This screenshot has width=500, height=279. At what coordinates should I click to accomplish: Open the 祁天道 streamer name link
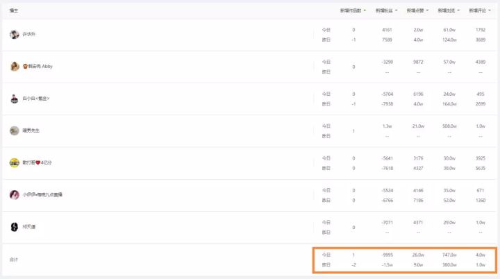coord(28,227)
